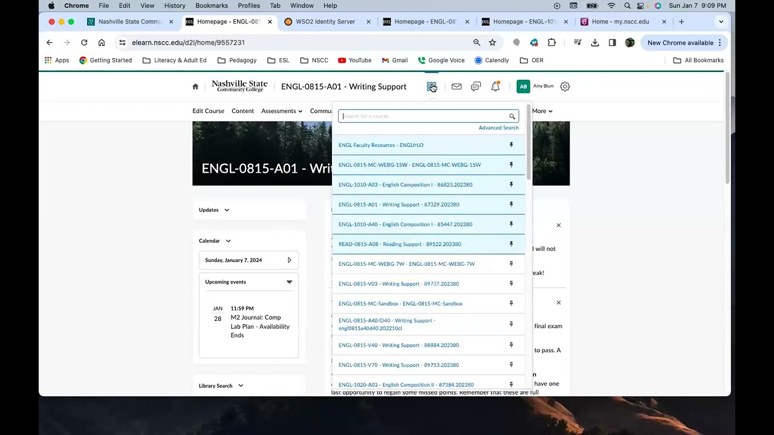Open ENGL-1020-A03 English Composition II course
This screenshot has height=435, width=774.
click(x=406, y=385)
